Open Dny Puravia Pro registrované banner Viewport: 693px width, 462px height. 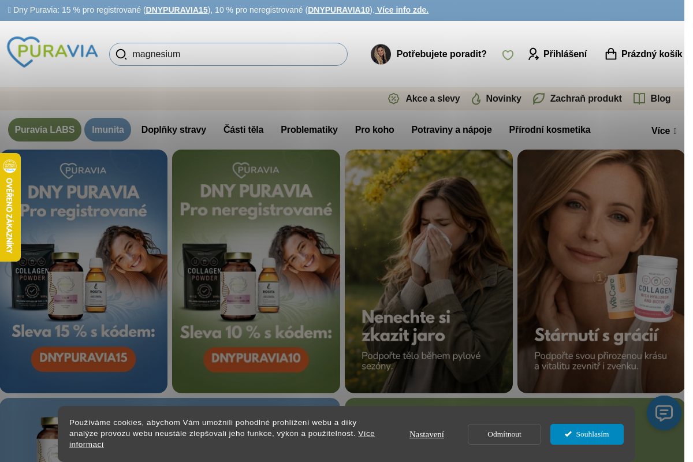click(x=84, y=271)
